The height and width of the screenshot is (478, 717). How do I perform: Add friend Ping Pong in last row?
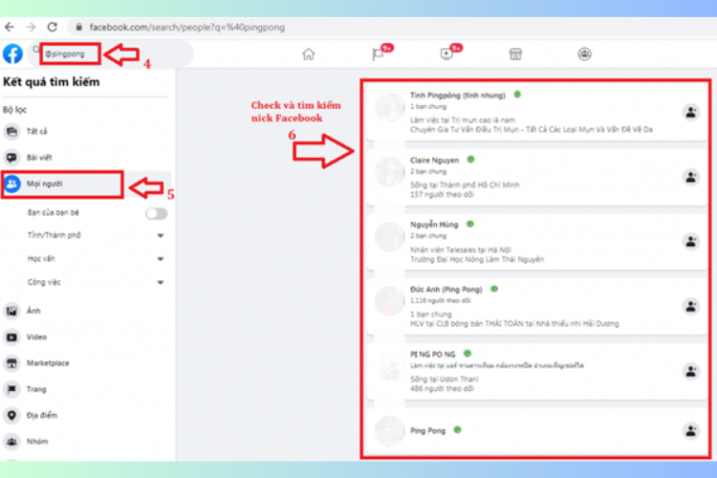click(691, 430)
